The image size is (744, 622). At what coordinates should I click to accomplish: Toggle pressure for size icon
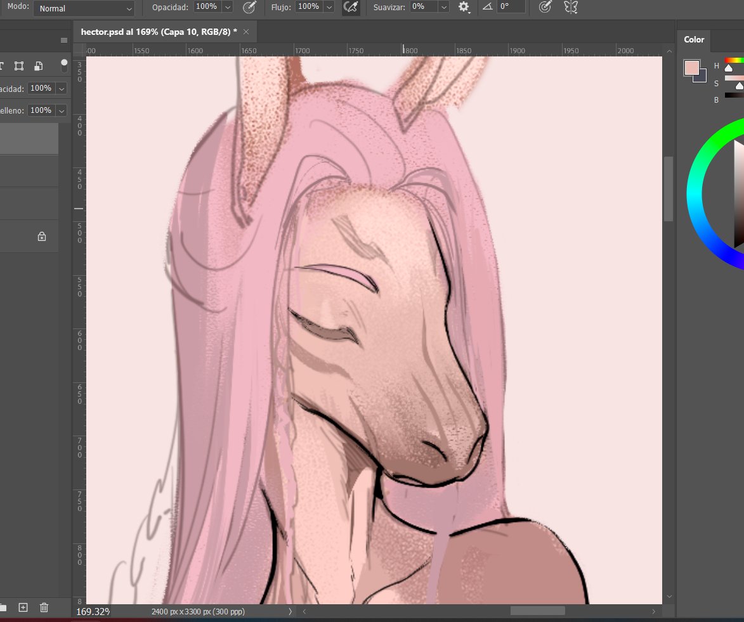(545, 6)
